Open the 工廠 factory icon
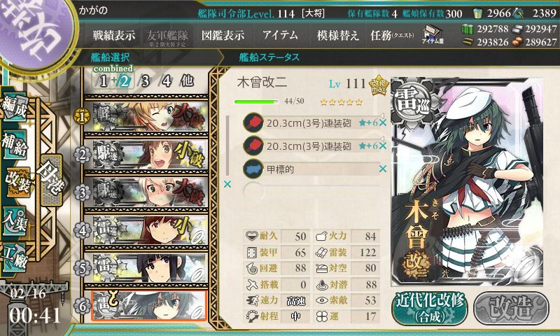560x336 pixels. [14, 258]
